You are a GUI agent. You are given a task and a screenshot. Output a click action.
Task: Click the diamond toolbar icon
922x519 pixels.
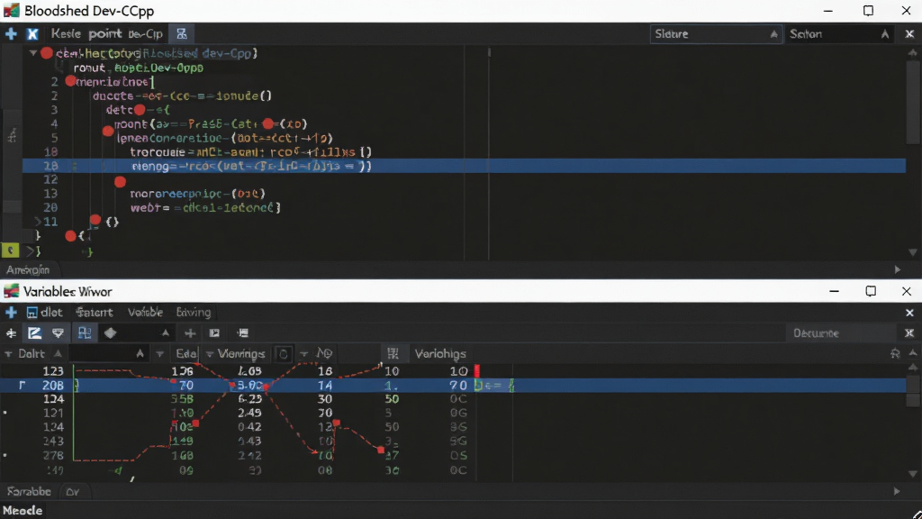click(111, 333)
